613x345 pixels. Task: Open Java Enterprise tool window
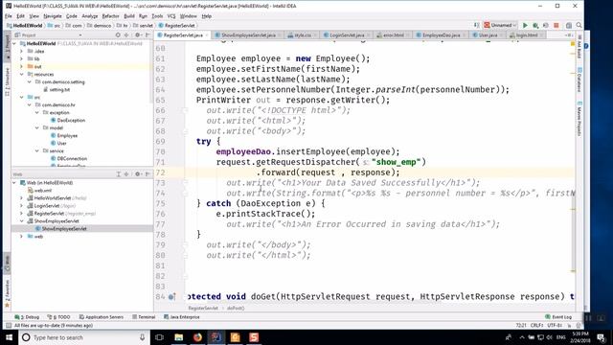182,317
